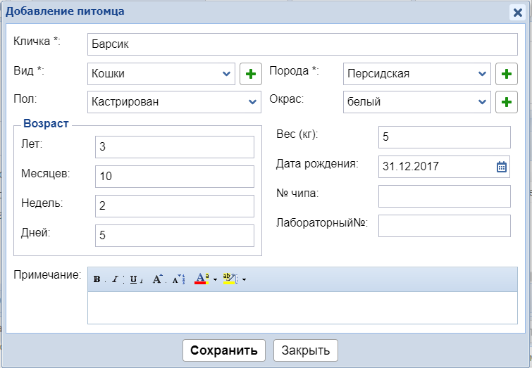This screenshot has height=368, width=532.
Task: Click the Кличка field containing Барсик
Action: (302, 44)
